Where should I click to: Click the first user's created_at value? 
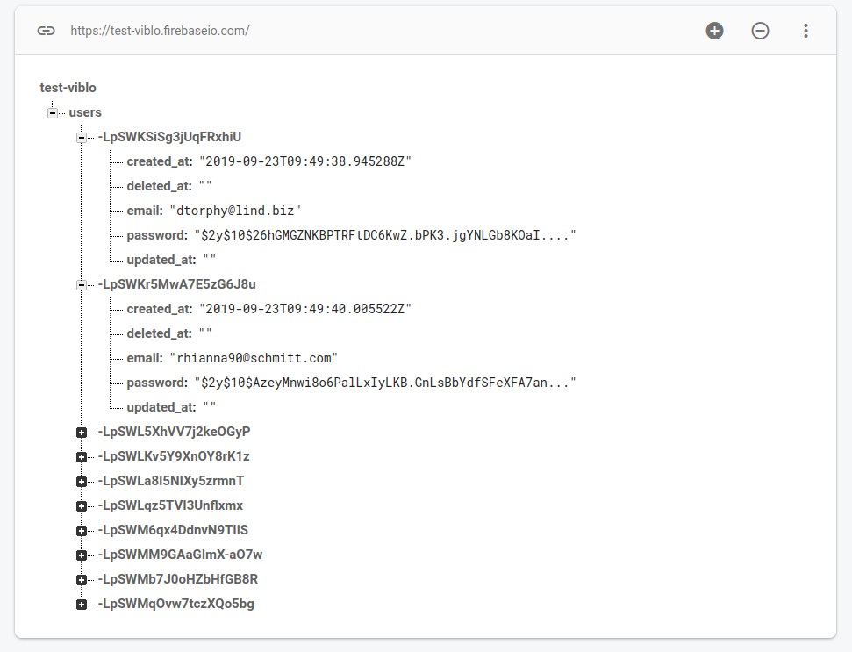pos(305,161)
